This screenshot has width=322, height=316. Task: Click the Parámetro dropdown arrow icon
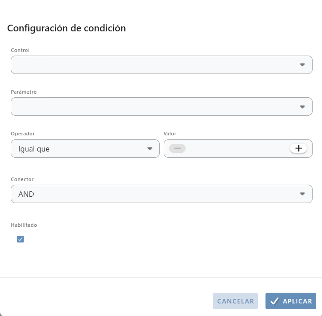302,107
